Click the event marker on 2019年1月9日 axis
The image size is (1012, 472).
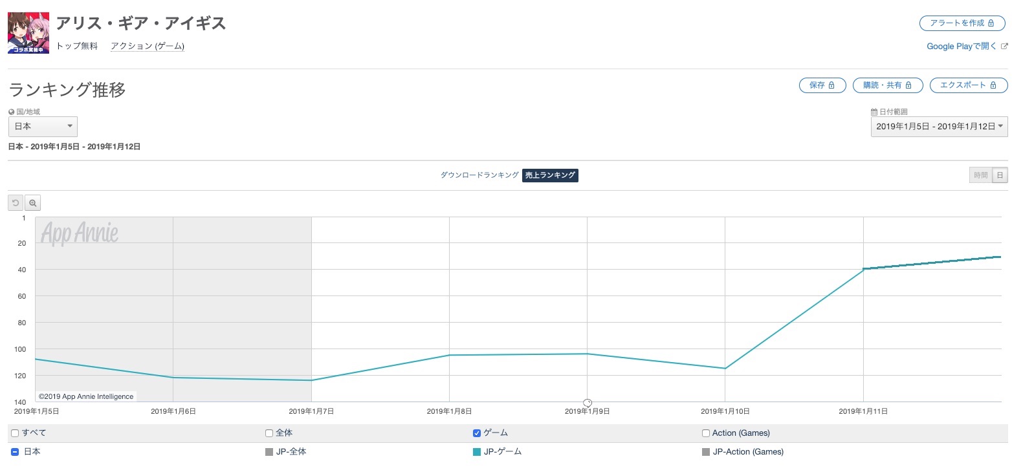[x=588, y=403]
